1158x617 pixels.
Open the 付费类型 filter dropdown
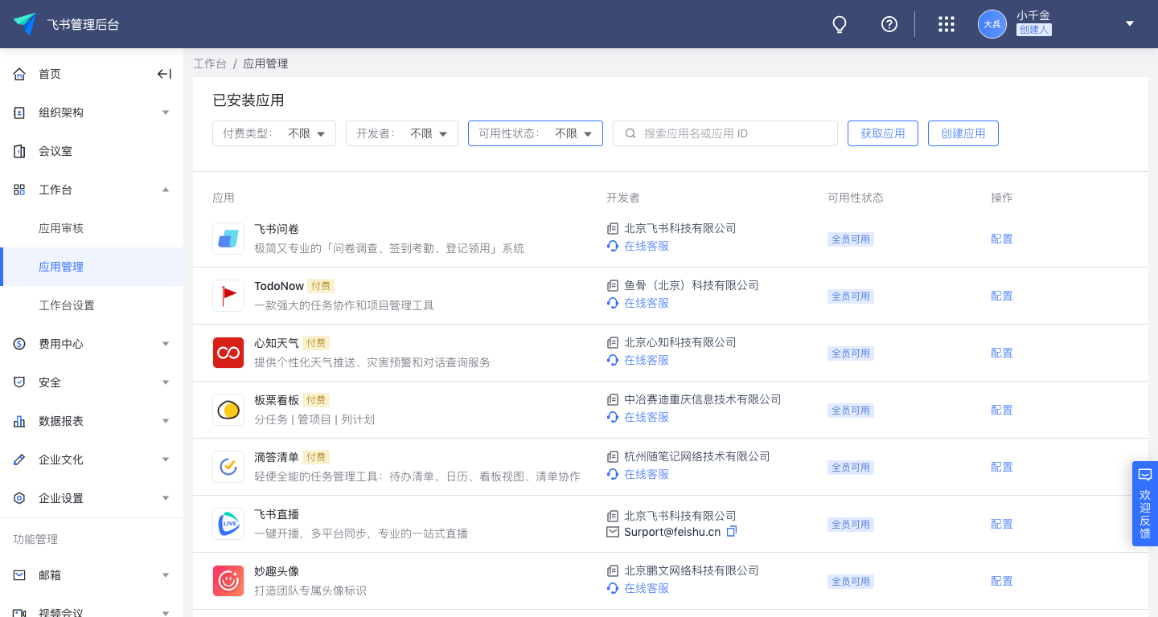click(x=274, y=133)
